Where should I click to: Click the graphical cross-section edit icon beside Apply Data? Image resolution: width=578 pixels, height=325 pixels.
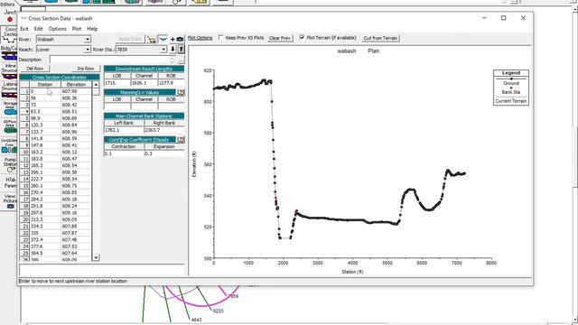(x=152, y=39)
